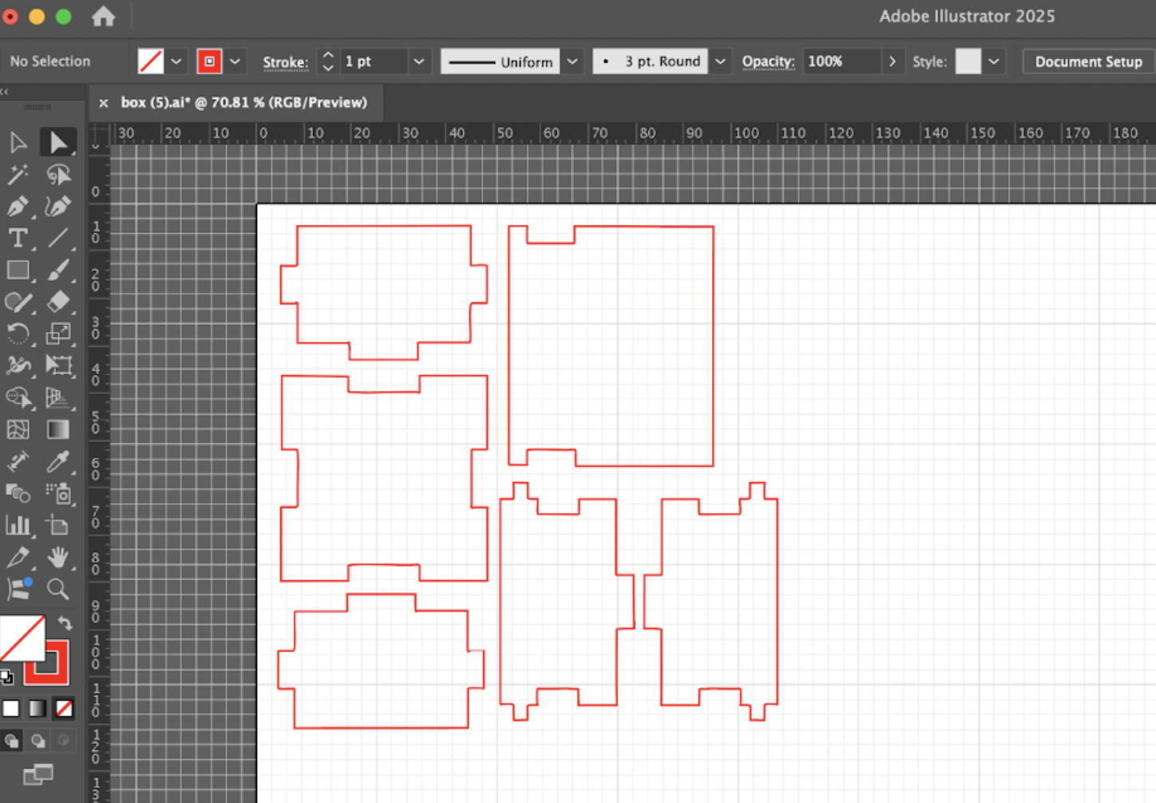Select the Magic Wand tool
This screenshot has width=1156, height=803.
18,174
